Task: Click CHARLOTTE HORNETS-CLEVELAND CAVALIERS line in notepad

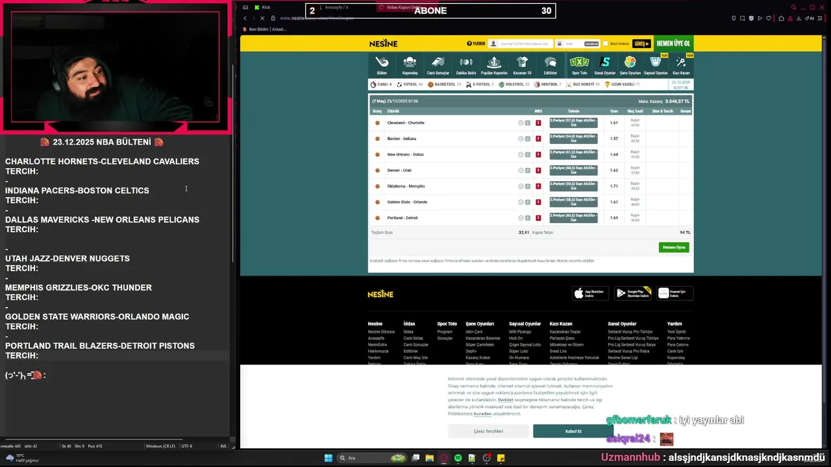Action: 102,162
